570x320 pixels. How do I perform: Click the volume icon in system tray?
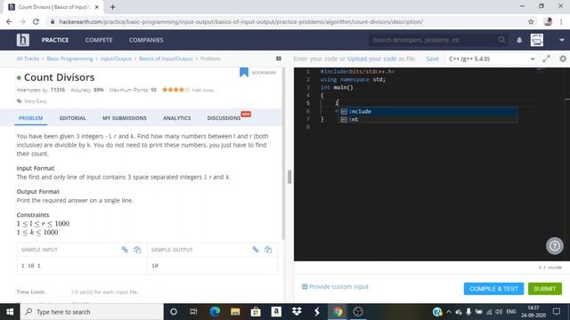pyautogui.click(x=499, y=312)
